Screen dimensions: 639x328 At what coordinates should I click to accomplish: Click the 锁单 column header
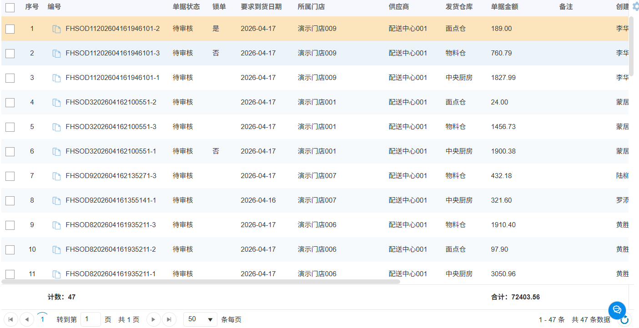[219, 7]
